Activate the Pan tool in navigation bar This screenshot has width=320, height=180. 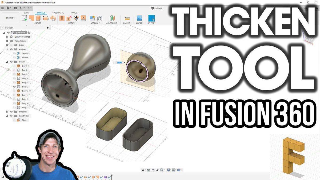click(x=153, y=170)
